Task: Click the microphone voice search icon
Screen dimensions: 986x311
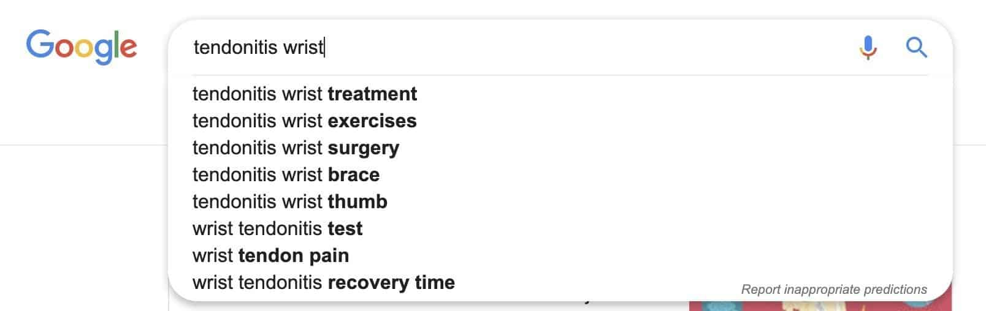Action: (868, 47)
